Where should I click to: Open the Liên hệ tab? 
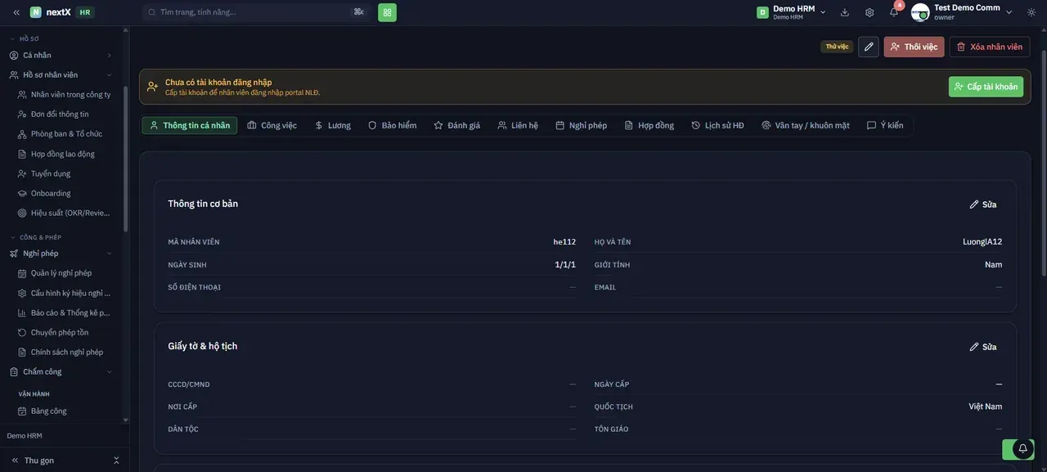pyautogui.click(x=519, y=125)
